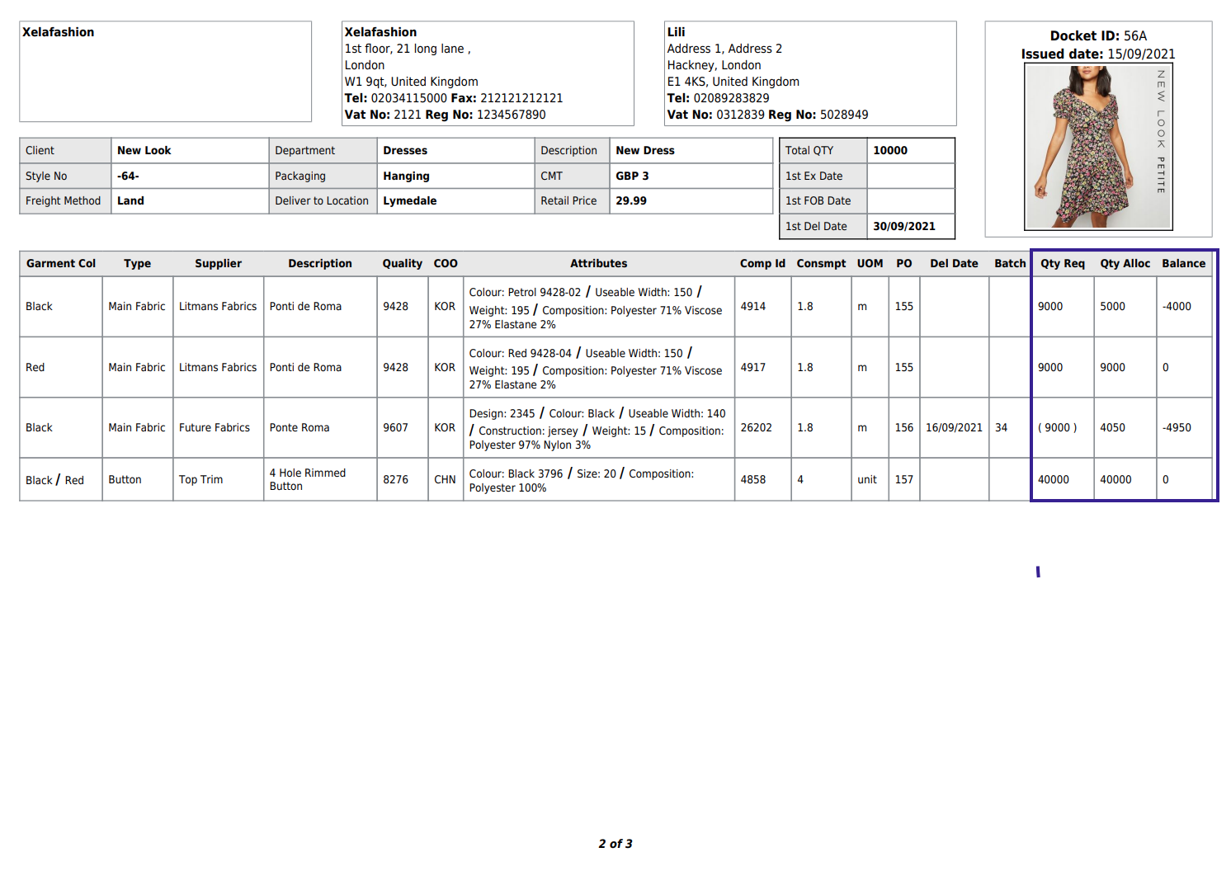
Task: Select the Retail Price value 29.99
Action: tap(631, 201)
